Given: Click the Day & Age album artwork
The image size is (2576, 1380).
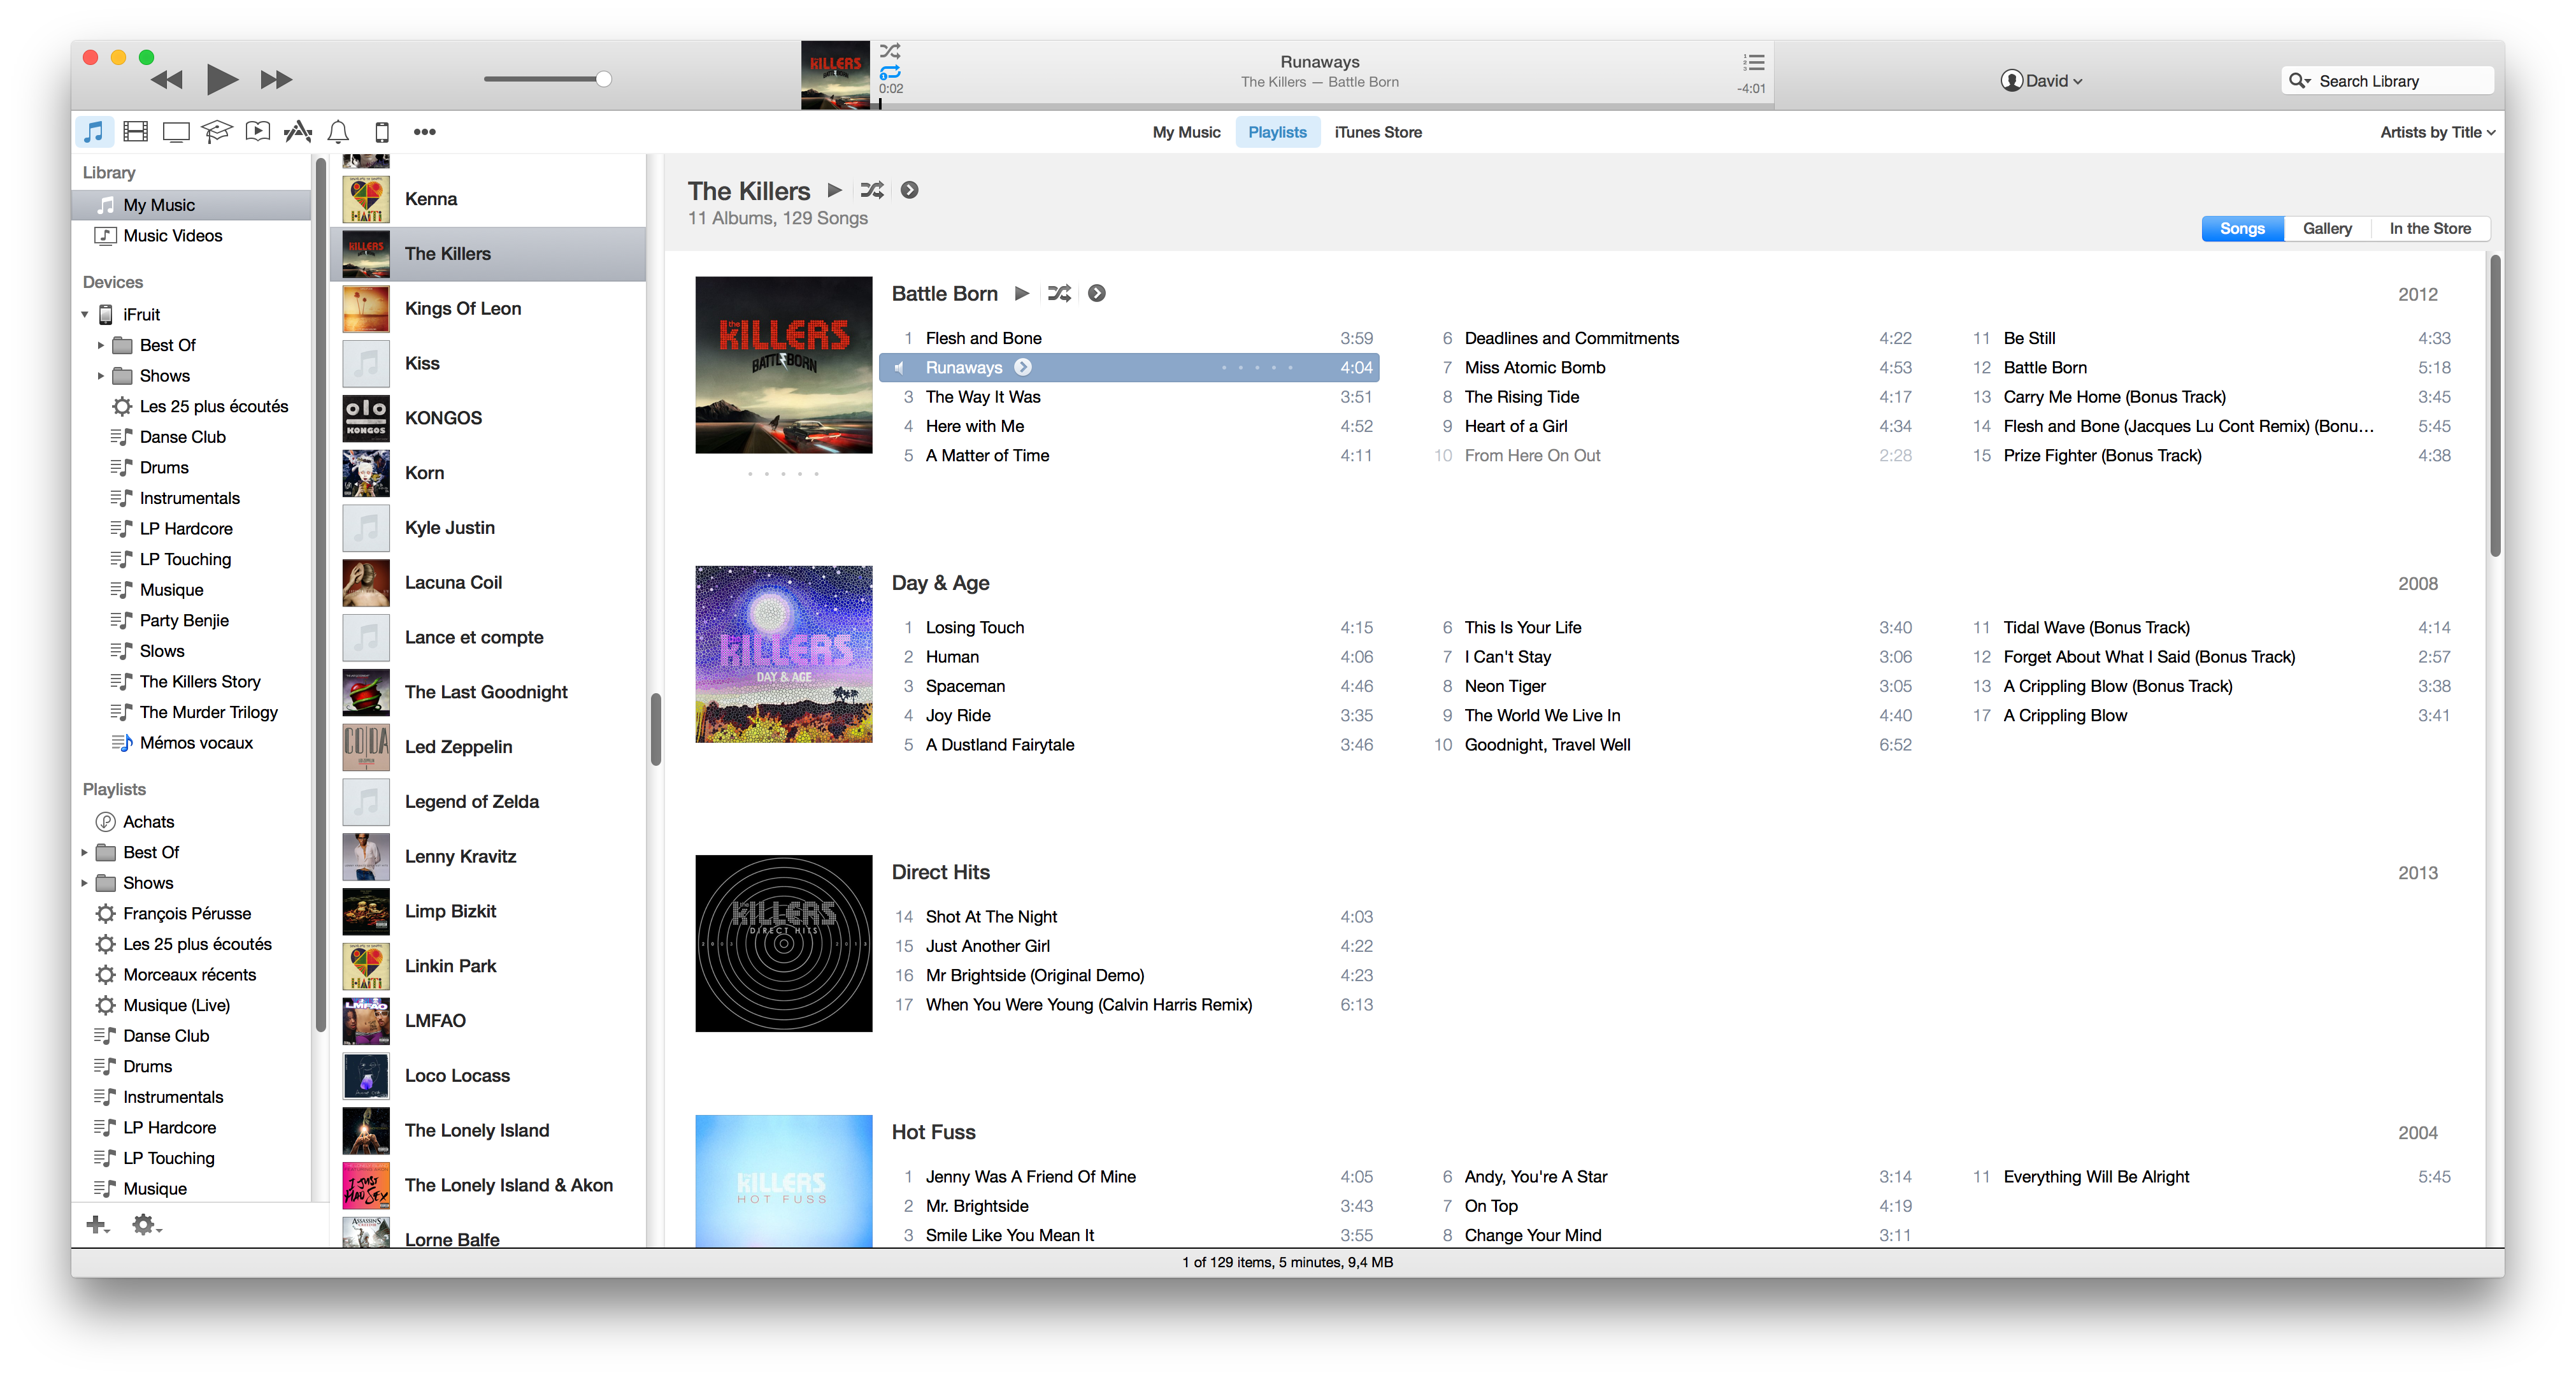Looking at the screenshot, I should 783,654.
